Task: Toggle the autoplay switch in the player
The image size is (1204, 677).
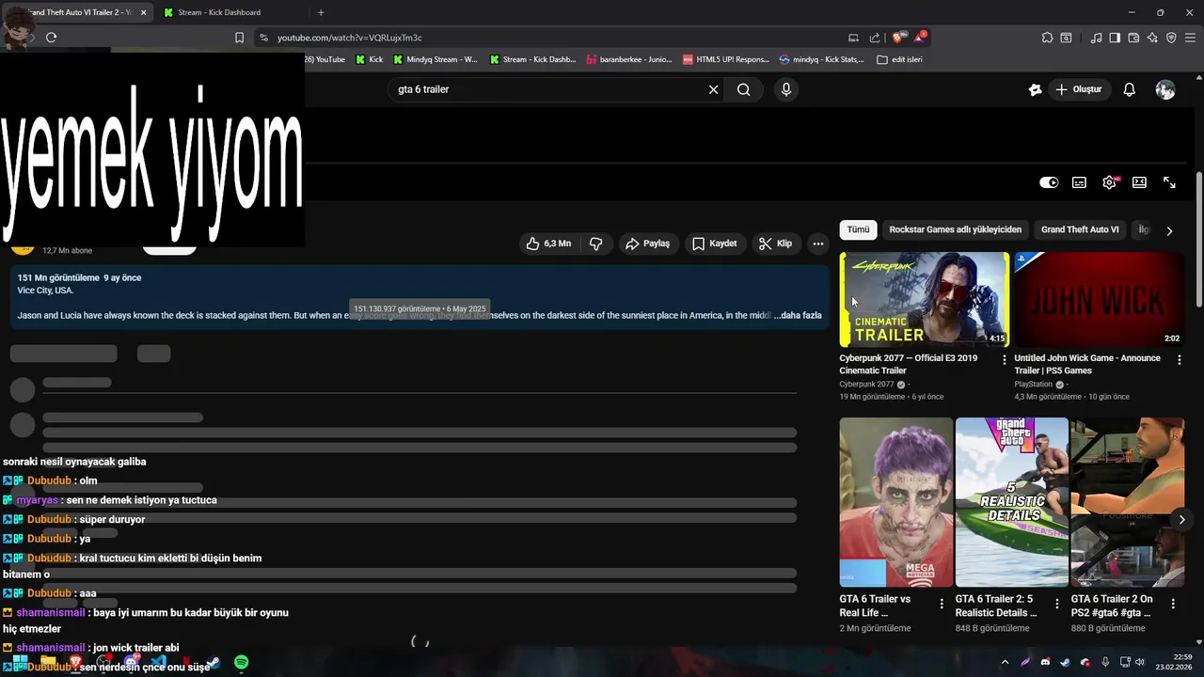Action: (1049, 182)
